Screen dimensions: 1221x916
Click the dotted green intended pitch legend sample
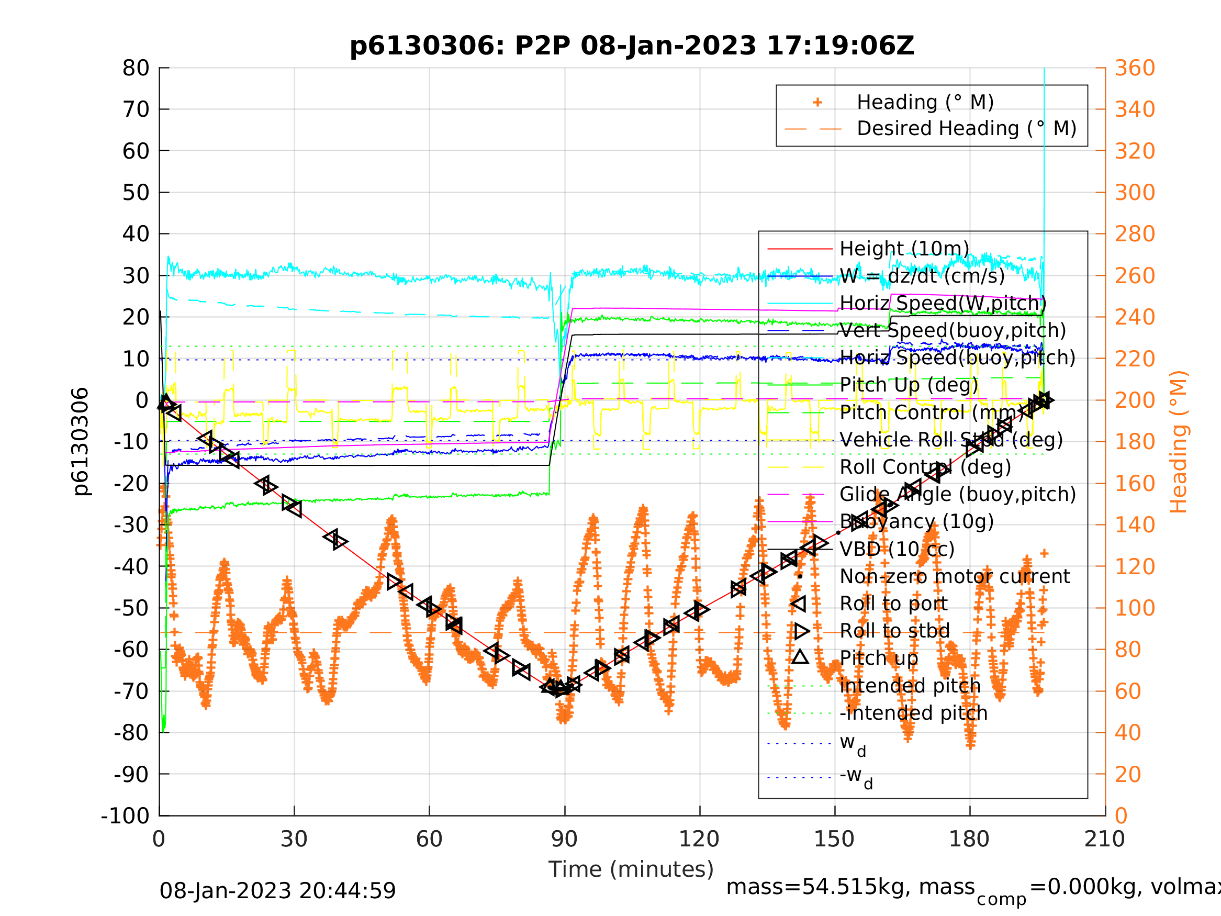pyautogui.click(x=799, y=686)
